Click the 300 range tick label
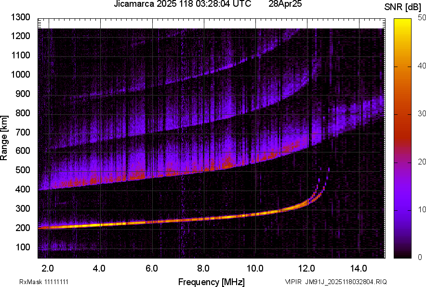 pyautogui.click(x=23, y=209)
